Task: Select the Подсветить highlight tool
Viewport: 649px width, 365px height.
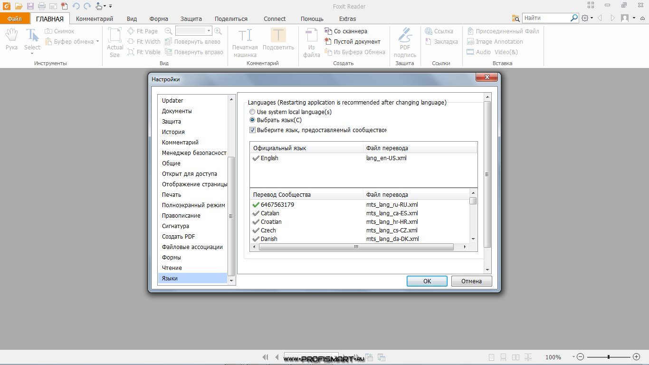Action: (278, 39)
